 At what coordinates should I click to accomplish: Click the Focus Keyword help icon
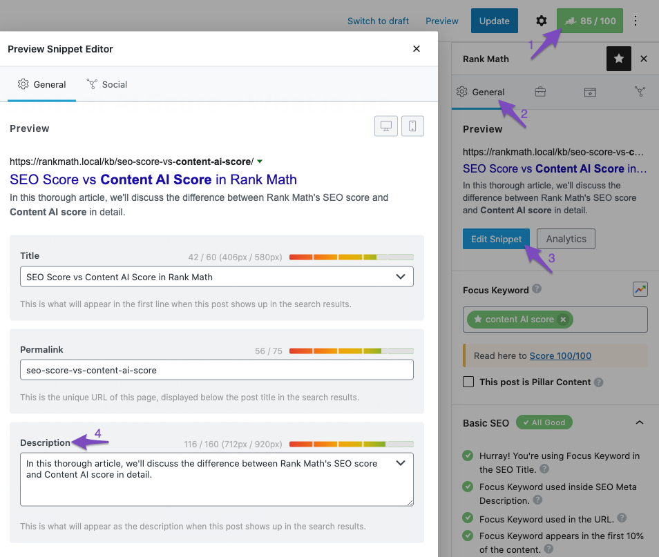537,289
